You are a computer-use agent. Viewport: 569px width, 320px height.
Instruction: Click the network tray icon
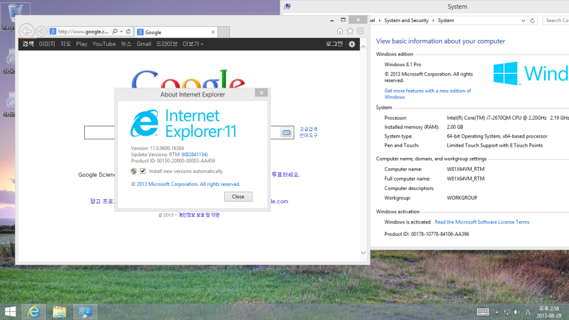tap(507, 312)
